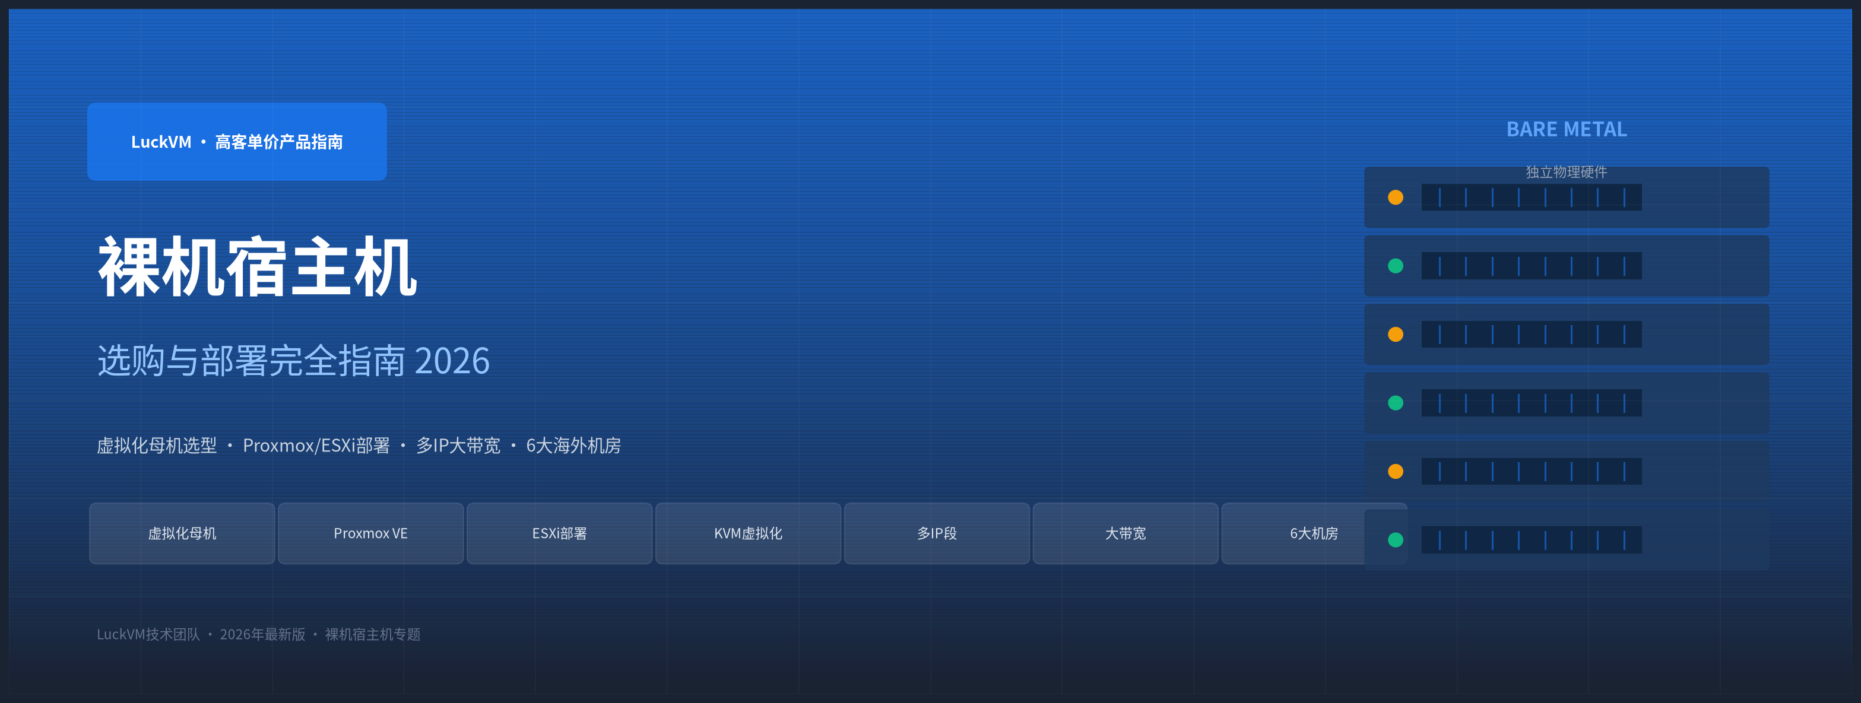Click the ESXi部署 tag
The image size is (1861, 703).
(559, 533)
